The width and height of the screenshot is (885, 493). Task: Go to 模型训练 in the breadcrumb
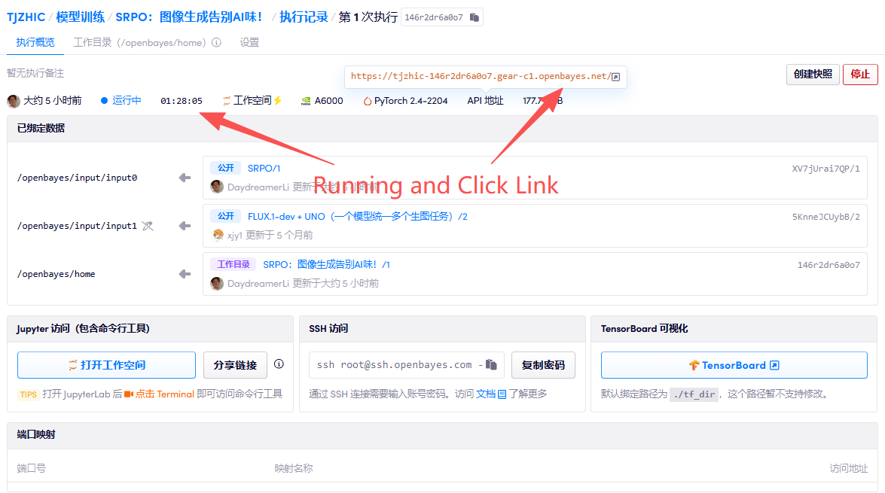click(80, 17)
